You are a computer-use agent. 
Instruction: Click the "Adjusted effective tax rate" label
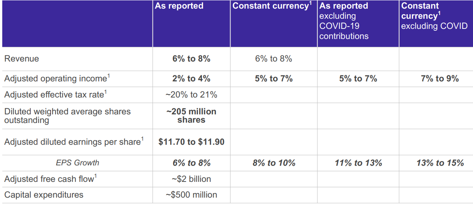(55, 95)
